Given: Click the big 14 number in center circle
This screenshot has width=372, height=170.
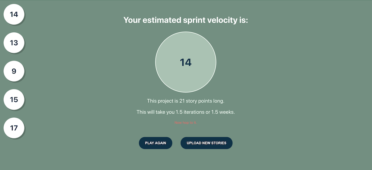Looking at the screenshot, I should click(186, 62).
